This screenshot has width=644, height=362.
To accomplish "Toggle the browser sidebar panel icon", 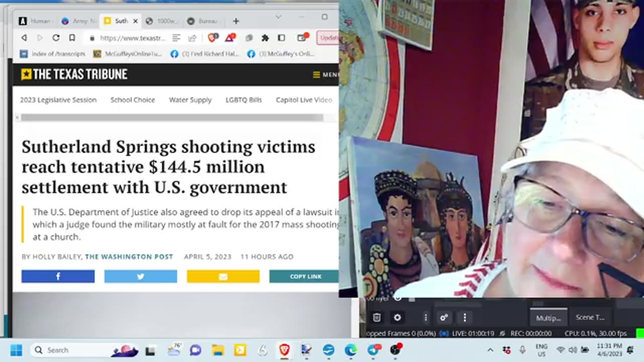I will click(x=281, y=38).
